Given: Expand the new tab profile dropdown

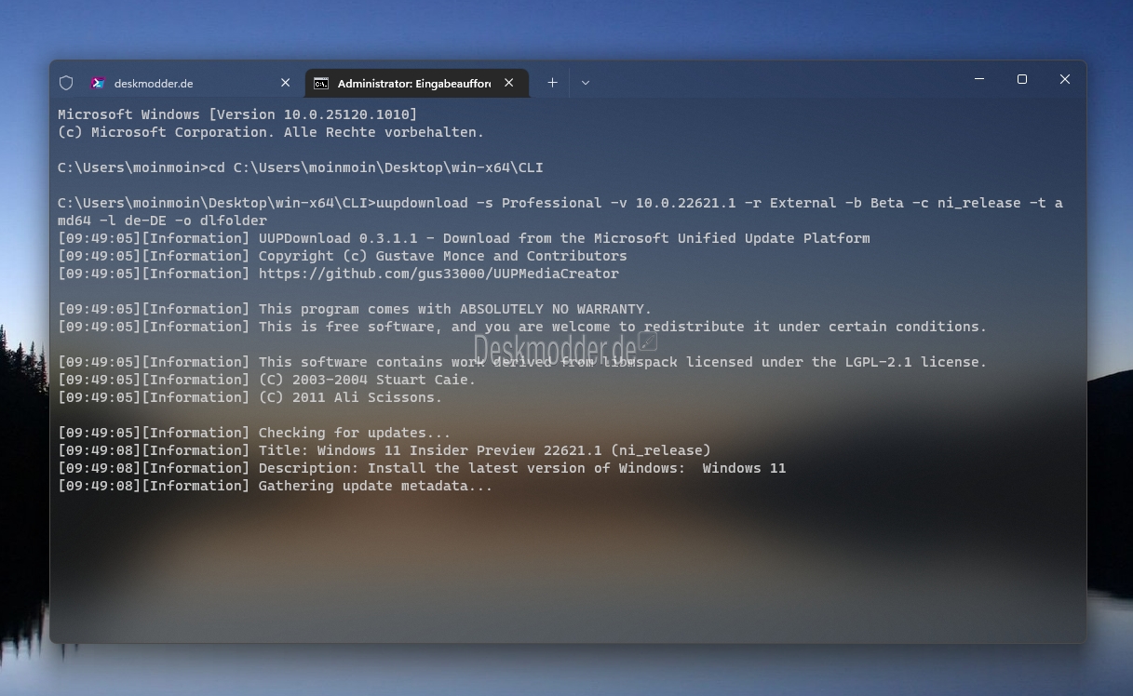Looking at the screenshot, I should (585, 83).
